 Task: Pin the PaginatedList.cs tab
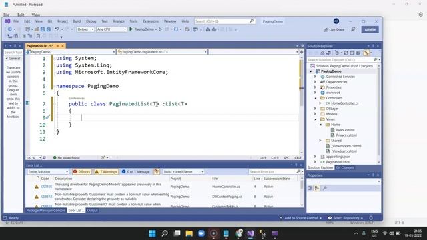coord(58,46)
